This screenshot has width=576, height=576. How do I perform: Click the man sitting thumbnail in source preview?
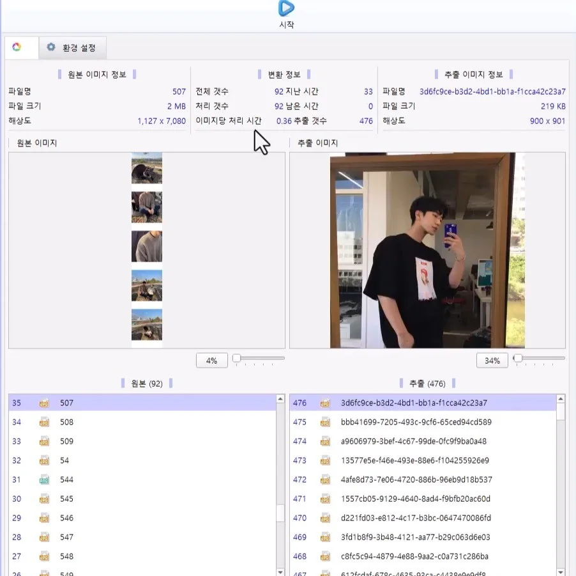pos(147,207)
